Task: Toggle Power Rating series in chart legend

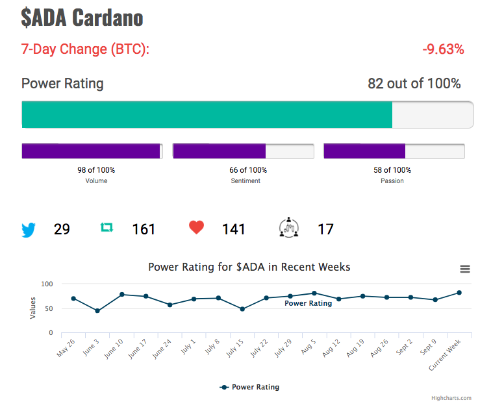Action: [x=249, y=387]
